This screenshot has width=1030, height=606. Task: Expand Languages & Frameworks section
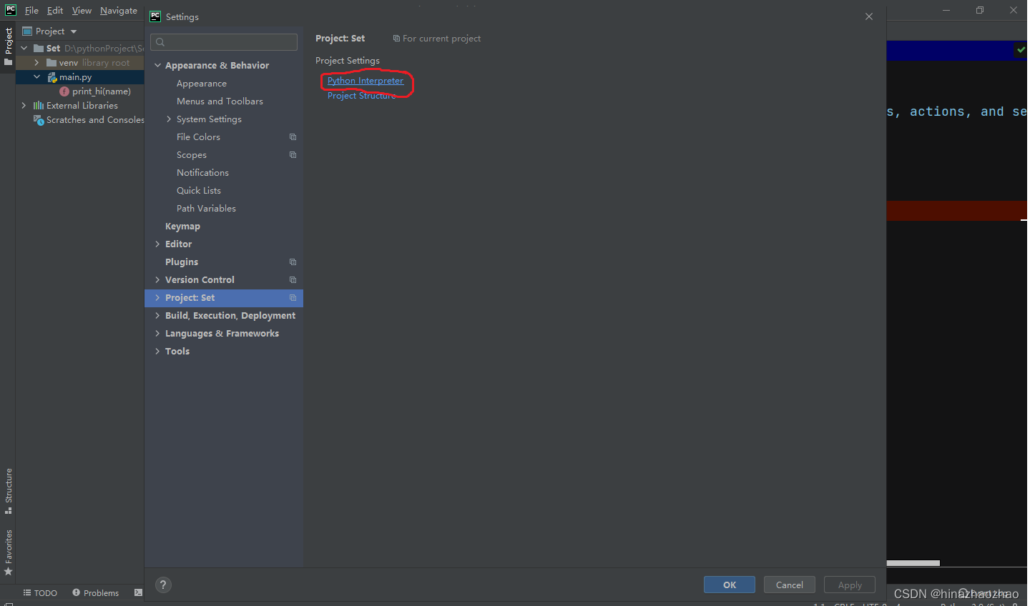click(157, 334)
